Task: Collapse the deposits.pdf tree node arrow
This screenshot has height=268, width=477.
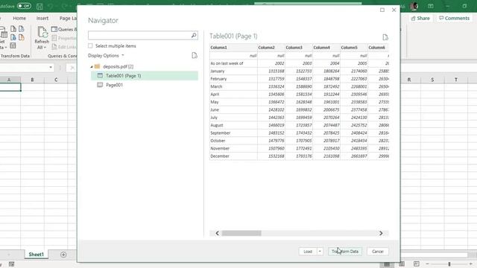Action: tap(92, 66)
